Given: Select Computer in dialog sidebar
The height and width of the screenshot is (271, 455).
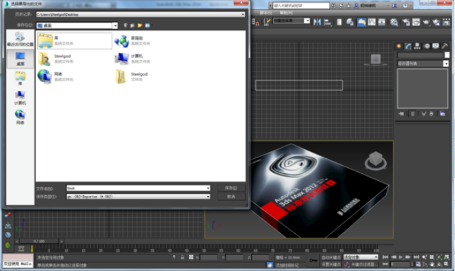Looking at the screenshot, I should (20, 98).
